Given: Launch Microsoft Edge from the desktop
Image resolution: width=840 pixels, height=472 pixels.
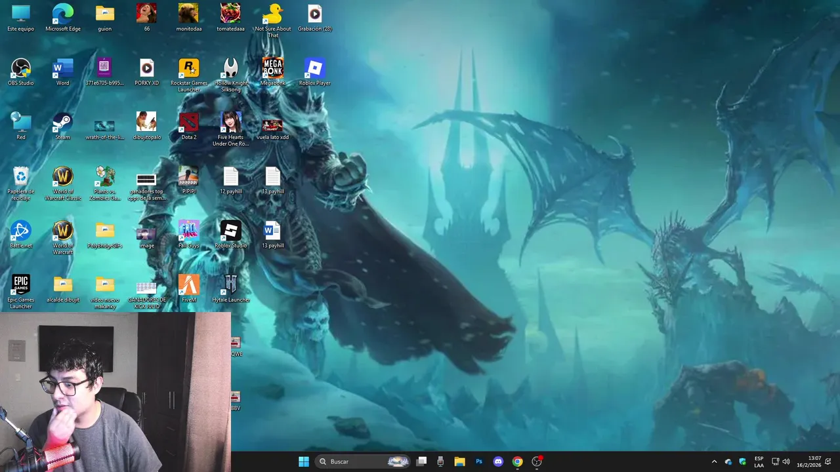Looking at the screenshot, I should 63,18.
